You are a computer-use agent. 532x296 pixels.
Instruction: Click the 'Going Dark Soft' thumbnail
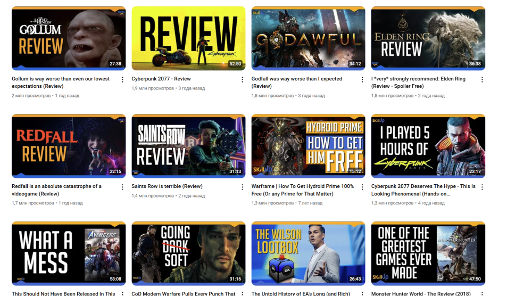(x=188, y=253)
